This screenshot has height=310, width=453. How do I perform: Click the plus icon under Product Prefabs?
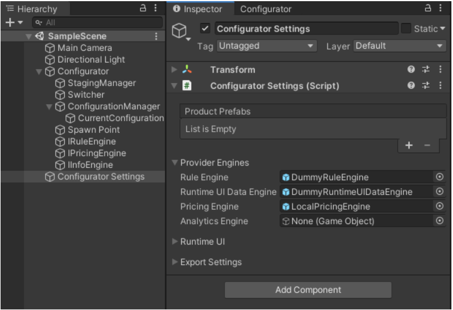click(x=409, y=146)
